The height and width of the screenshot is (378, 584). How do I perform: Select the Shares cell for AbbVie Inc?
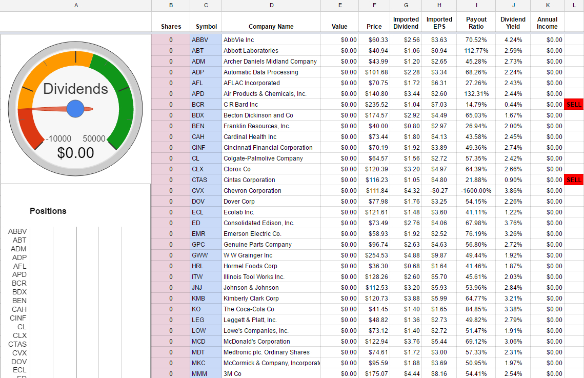[x=171, y=40]
